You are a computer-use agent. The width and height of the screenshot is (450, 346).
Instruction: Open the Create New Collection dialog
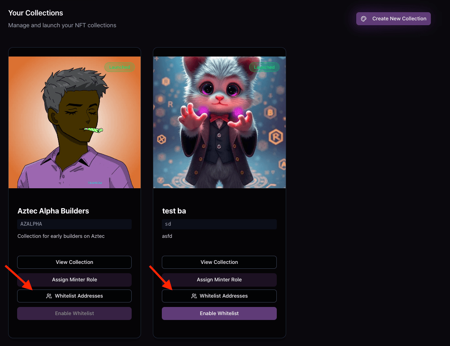(x=393, y=18)
